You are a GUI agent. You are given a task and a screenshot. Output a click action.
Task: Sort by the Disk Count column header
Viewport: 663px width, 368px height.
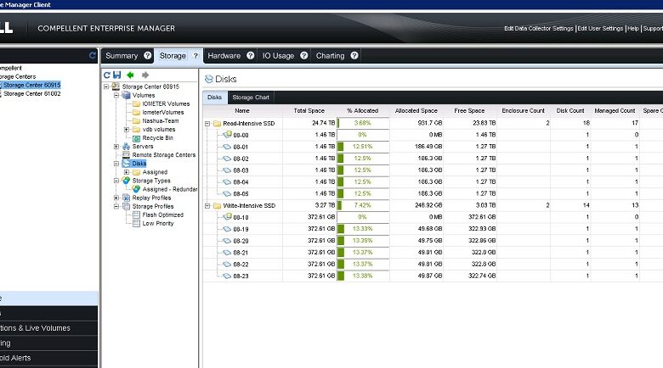coord(570,110)
